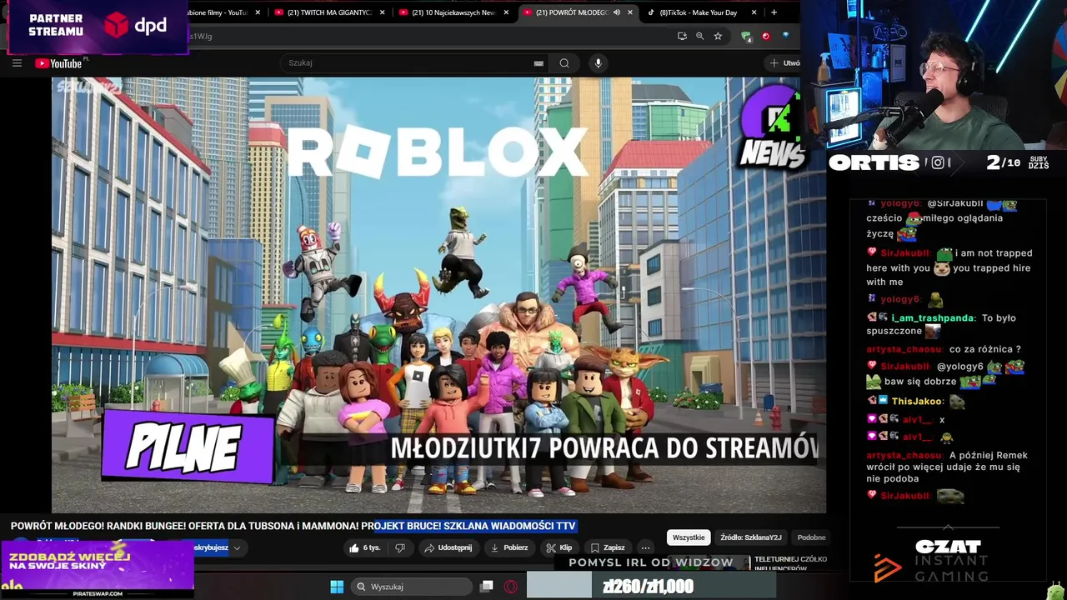
Task: Select the 'Podobne' filter chip
Action: 811,537
